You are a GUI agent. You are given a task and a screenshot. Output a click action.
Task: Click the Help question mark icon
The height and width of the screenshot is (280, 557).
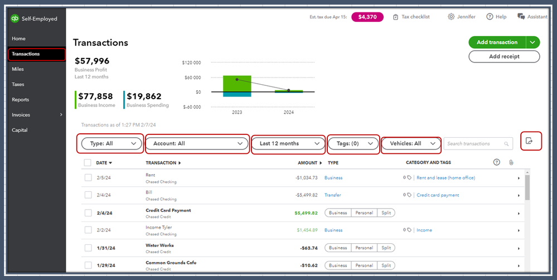pos(490,17)
